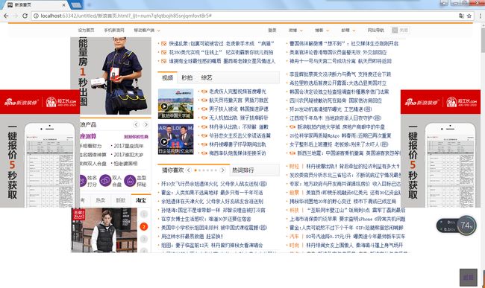This screenshot has width=485, height=288.
Task: Click the browser back arrow
Action: click(6, 16)
